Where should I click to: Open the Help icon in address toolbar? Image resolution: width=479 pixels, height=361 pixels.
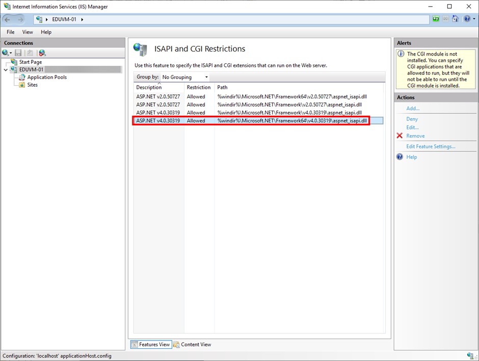[467, 19]
